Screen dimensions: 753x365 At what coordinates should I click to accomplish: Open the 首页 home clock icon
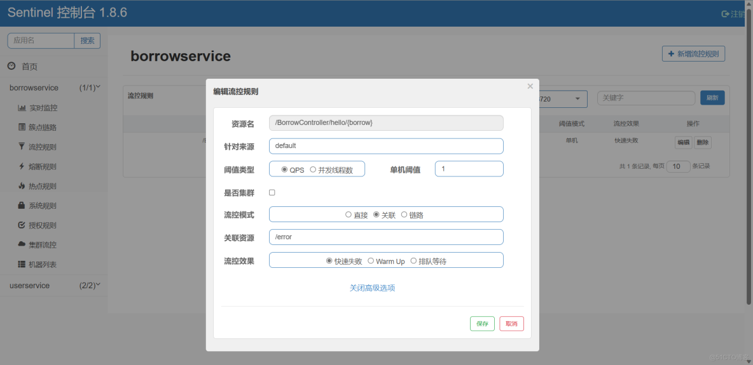pos(11,66)
